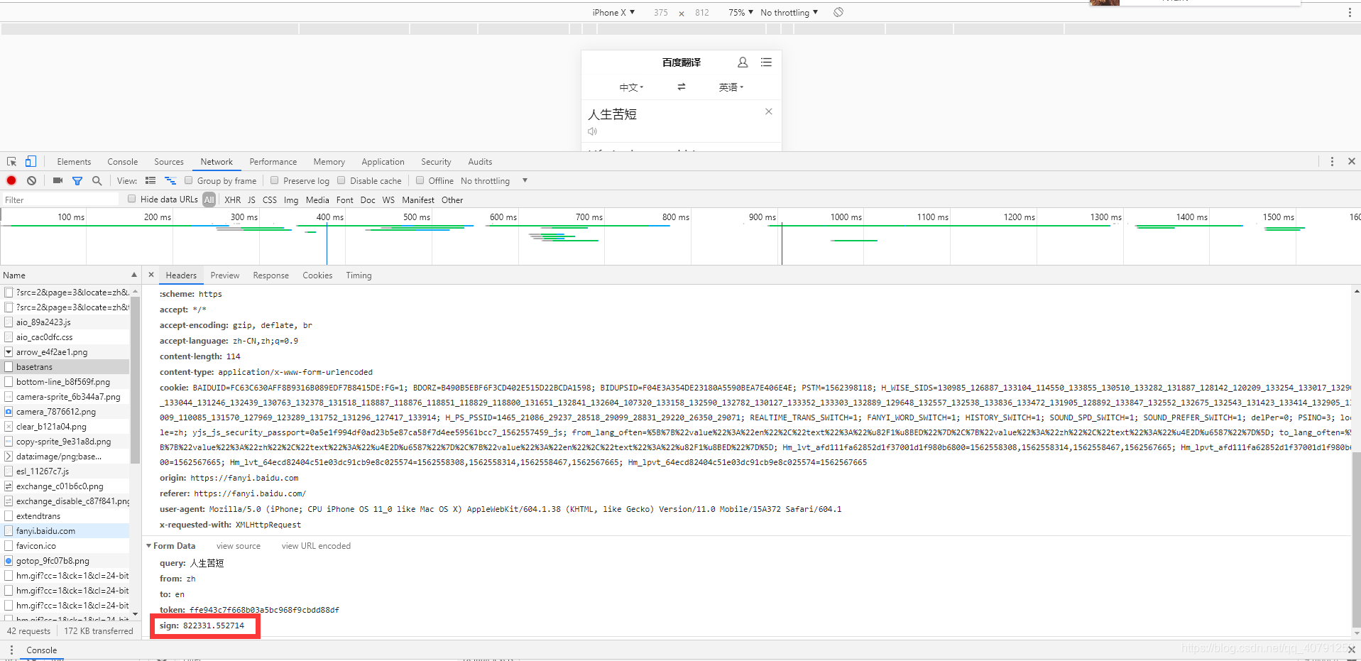
Task: Show the Timing tab of the request
Action: pos(359,275)
